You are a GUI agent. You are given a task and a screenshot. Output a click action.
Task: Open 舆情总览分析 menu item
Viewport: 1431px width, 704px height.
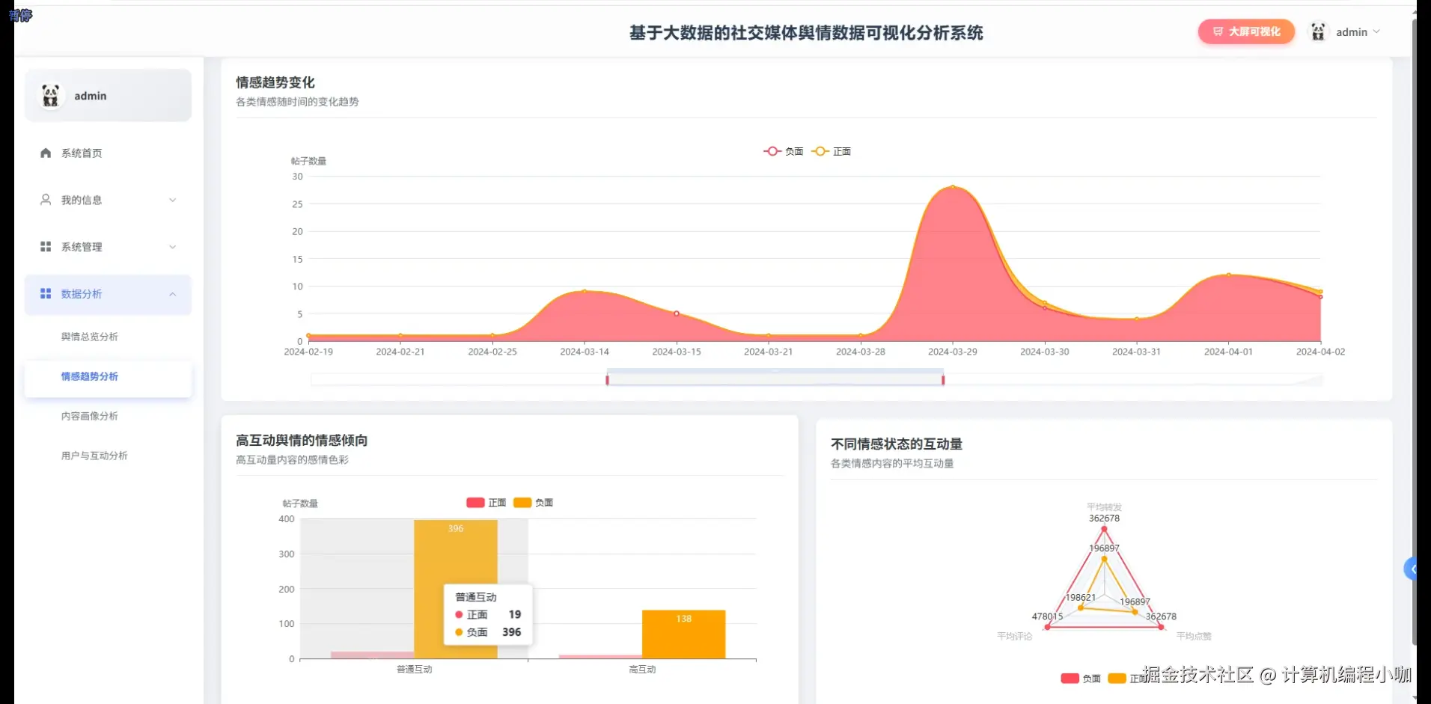90,337
